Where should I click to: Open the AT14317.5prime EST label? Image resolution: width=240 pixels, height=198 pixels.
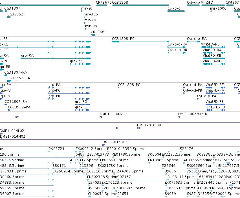coord(84,160)
